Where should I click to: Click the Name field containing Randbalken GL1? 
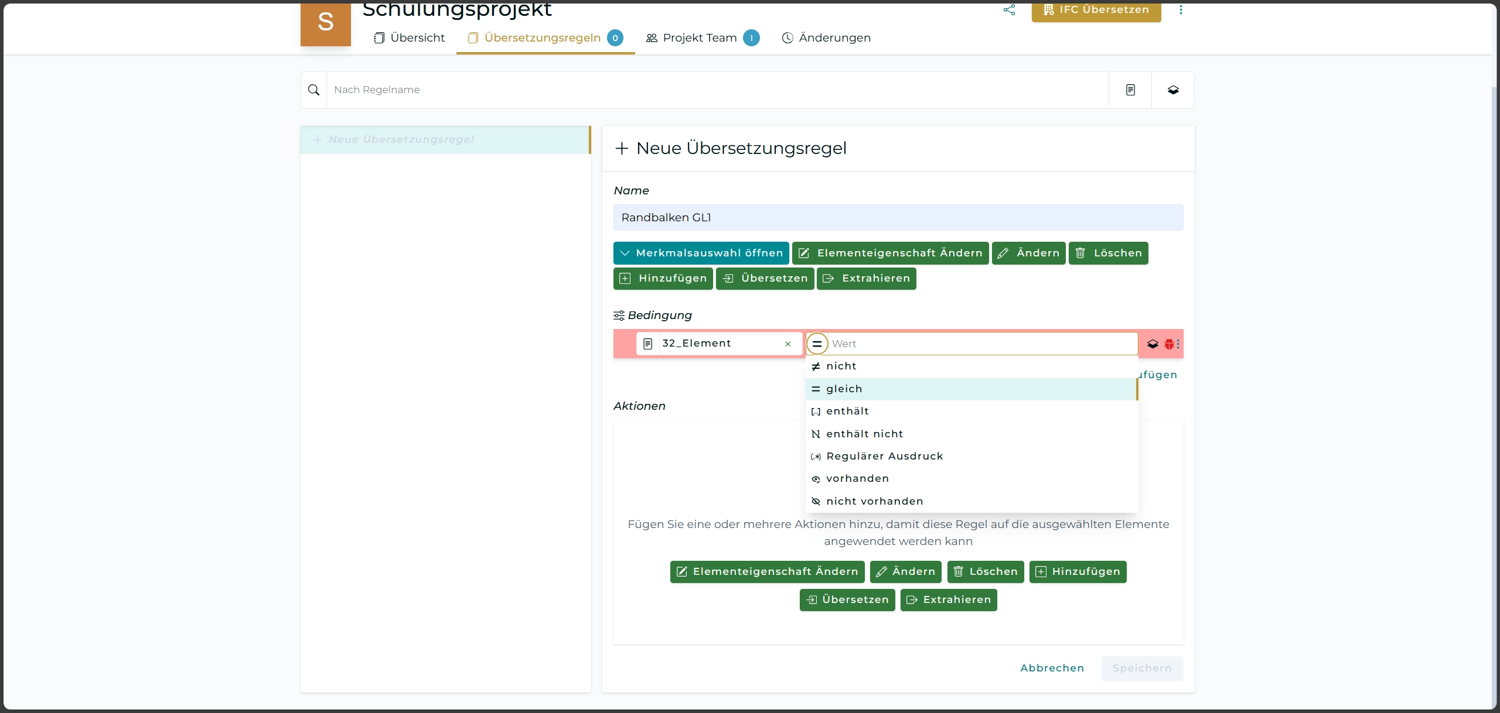[x=898, y=218]
